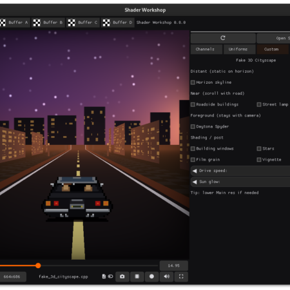Click the small toggle icon beside the file icon
The height and width of the screenshot is (290, 290).
(x=110, y=276)
